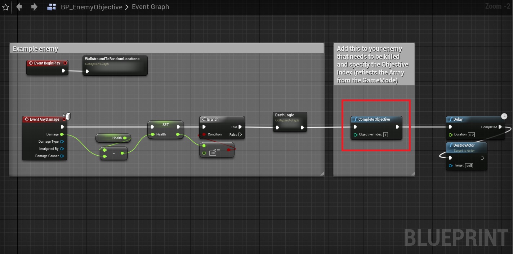
Task: Click the favorite star icon
Action: tap(5, 7)
